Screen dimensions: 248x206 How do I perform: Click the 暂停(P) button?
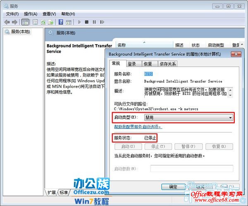pos(188,147)
